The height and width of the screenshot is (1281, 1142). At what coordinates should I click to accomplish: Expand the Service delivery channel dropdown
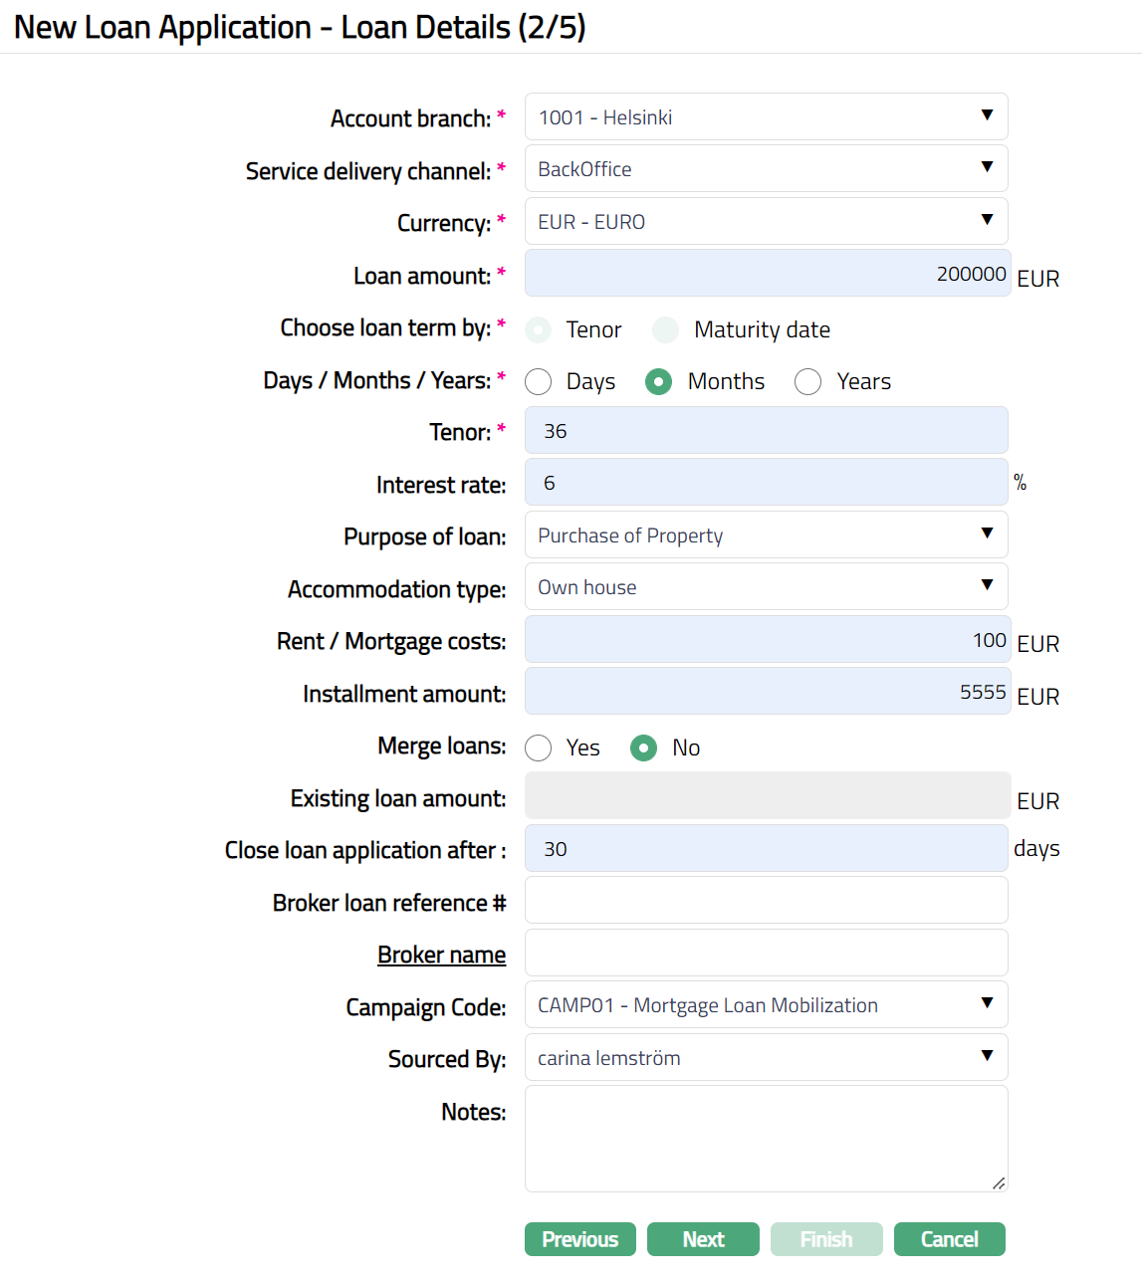coord(765,169)
